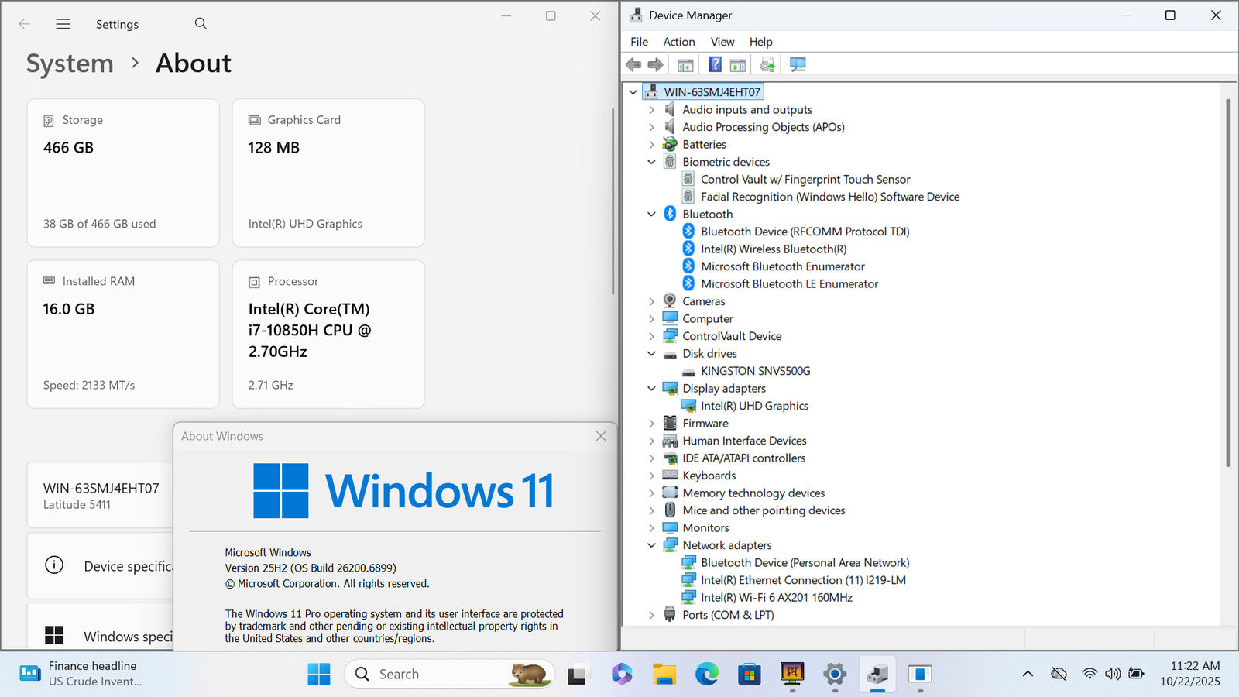This screenshot has width=1239, height=697.
Task: Go to System via the breadcrumb link
Action: tap(70, 64)
